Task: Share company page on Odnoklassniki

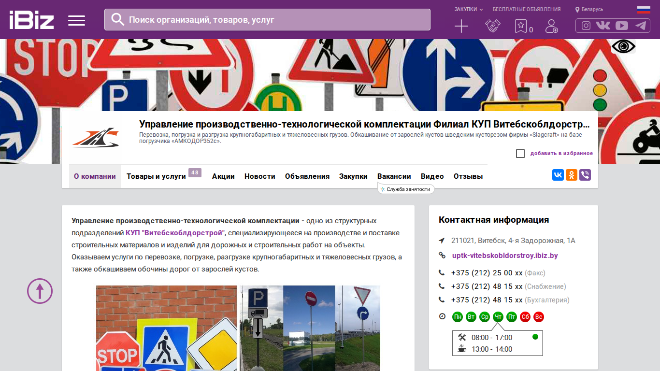Action: (x=572, y=175)
